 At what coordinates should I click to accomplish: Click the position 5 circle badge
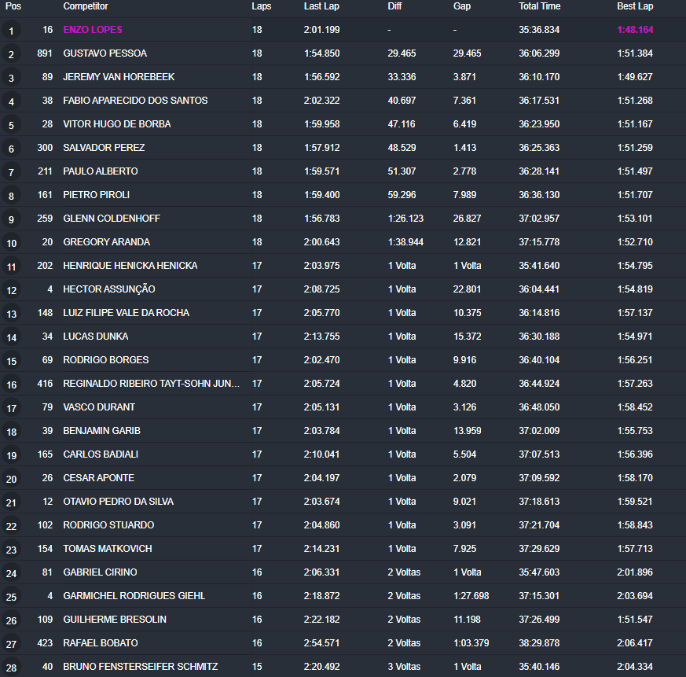tap(11, 126)
